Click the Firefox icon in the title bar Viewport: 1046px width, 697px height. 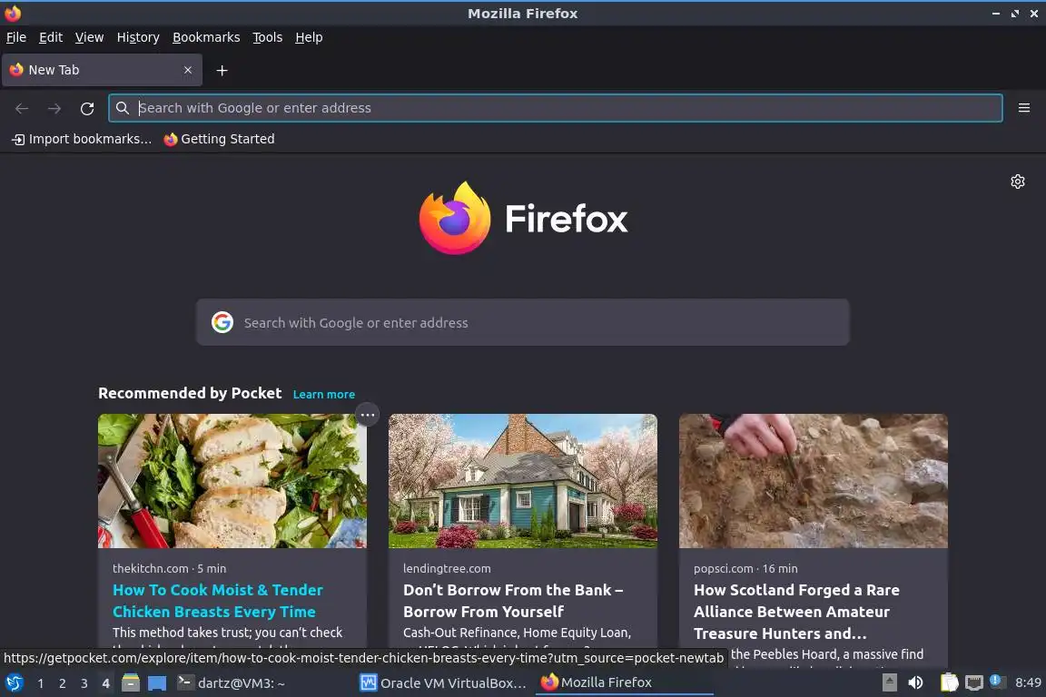tap(13, 14)
